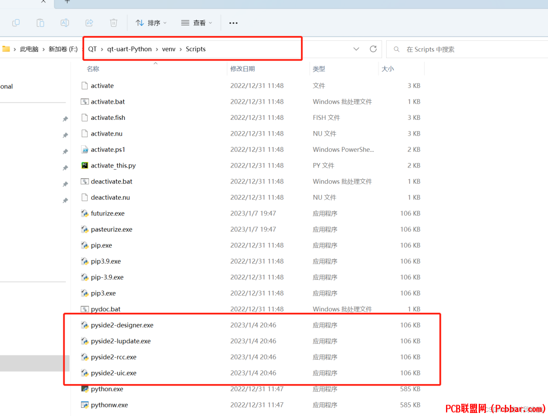Expand chevron after QT in breadcrumb
Screen dimensions: 548x416
[x=102, y=49]
